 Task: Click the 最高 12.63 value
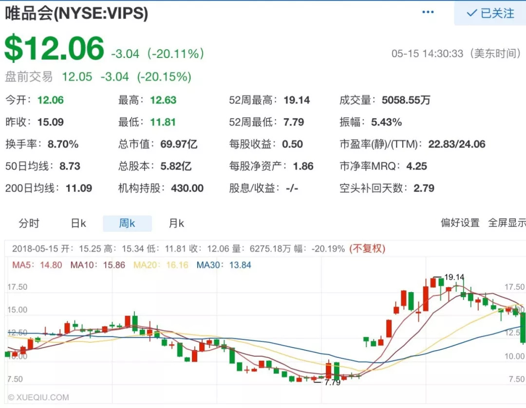click(163, 100)
